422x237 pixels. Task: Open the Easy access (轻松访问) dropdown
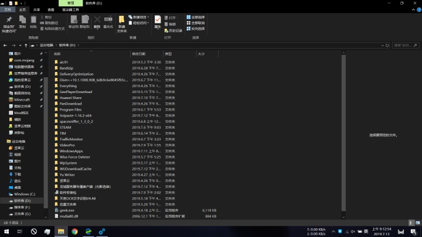[x=138, y=23]
